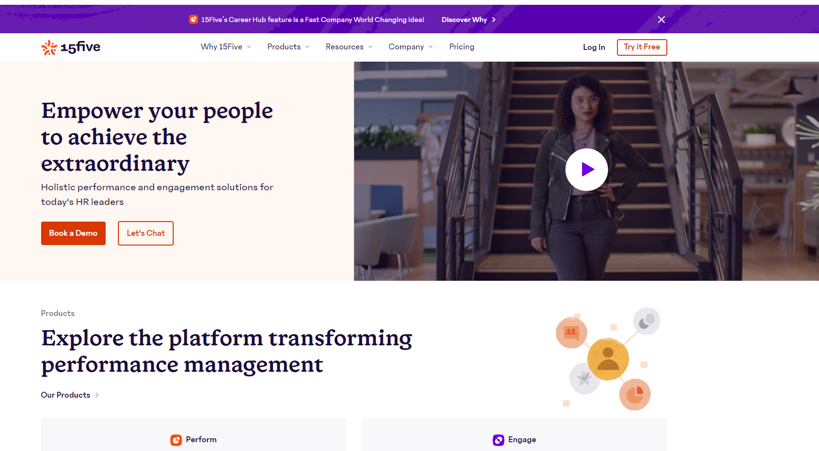Click the gray moon circle icon
Screen dimensions: 819x451
647,321
